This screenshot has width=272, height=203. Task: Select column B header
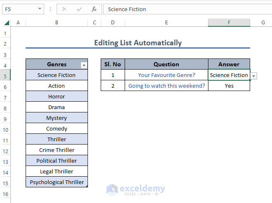pos(57,23)
